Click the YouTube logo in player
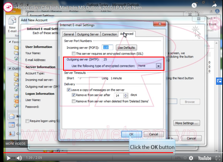This screenshot has width=223, height=162. (x=205, y=158)
